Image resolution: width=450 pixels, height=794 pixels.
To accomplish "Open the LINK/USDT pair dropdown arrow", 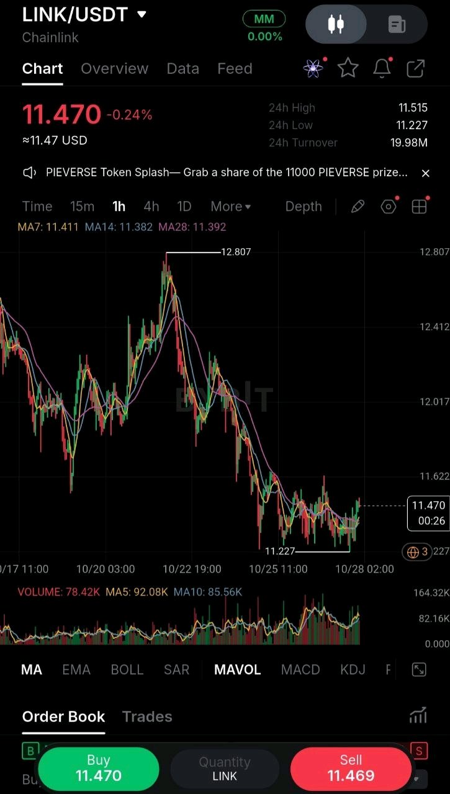I will (x=142, y=14).
